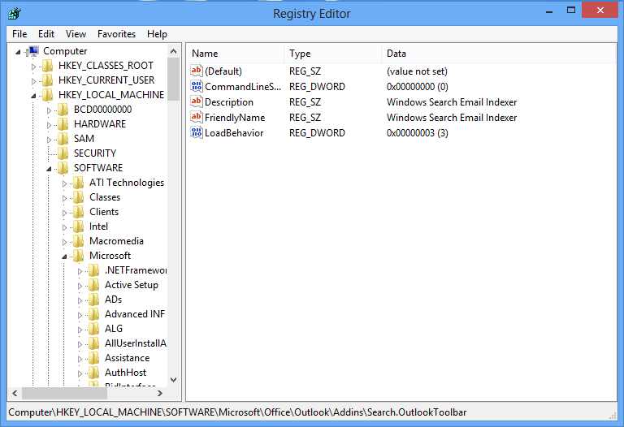Viewport: 624px width, 427px height.
Task: Click the HKEY_CLASSES_ROOT folder icon
Action: (x=48, y=66)
